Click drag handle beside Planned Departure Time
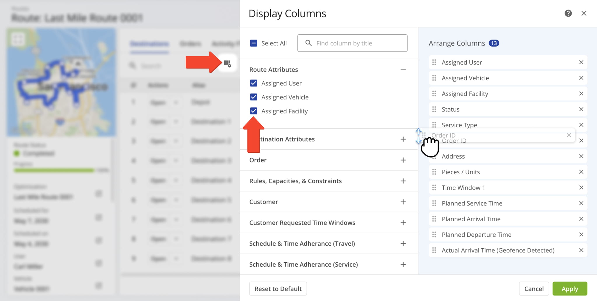This screenshot has width=597, height=301. (x=434, y=234)
